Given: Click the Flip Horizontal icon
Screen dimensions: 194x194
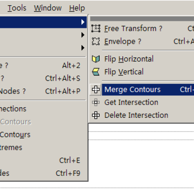Looking at the screenshot, I should (x=96, y=59).
